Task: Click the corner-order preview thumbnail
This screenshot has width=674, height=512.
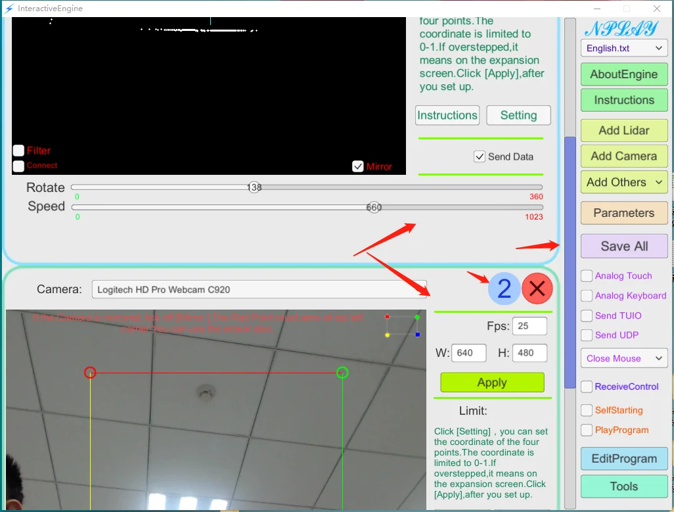Action: tap(402, 325)
